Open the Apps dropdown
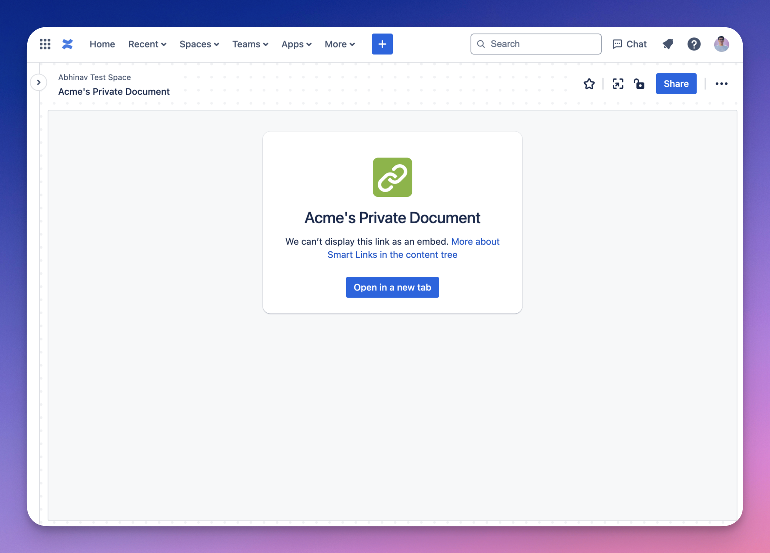 click(x=296, y=44)
